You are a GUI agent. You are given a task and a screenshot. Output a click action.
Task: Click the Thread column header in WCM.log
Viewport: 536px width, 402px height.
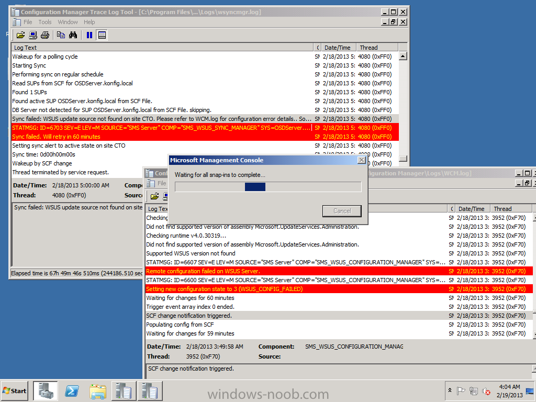coord(511,209)
